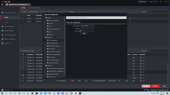The image size is (170, 95).
Task: Switch to Stream Media Server tab
Action: coord(34,8)
